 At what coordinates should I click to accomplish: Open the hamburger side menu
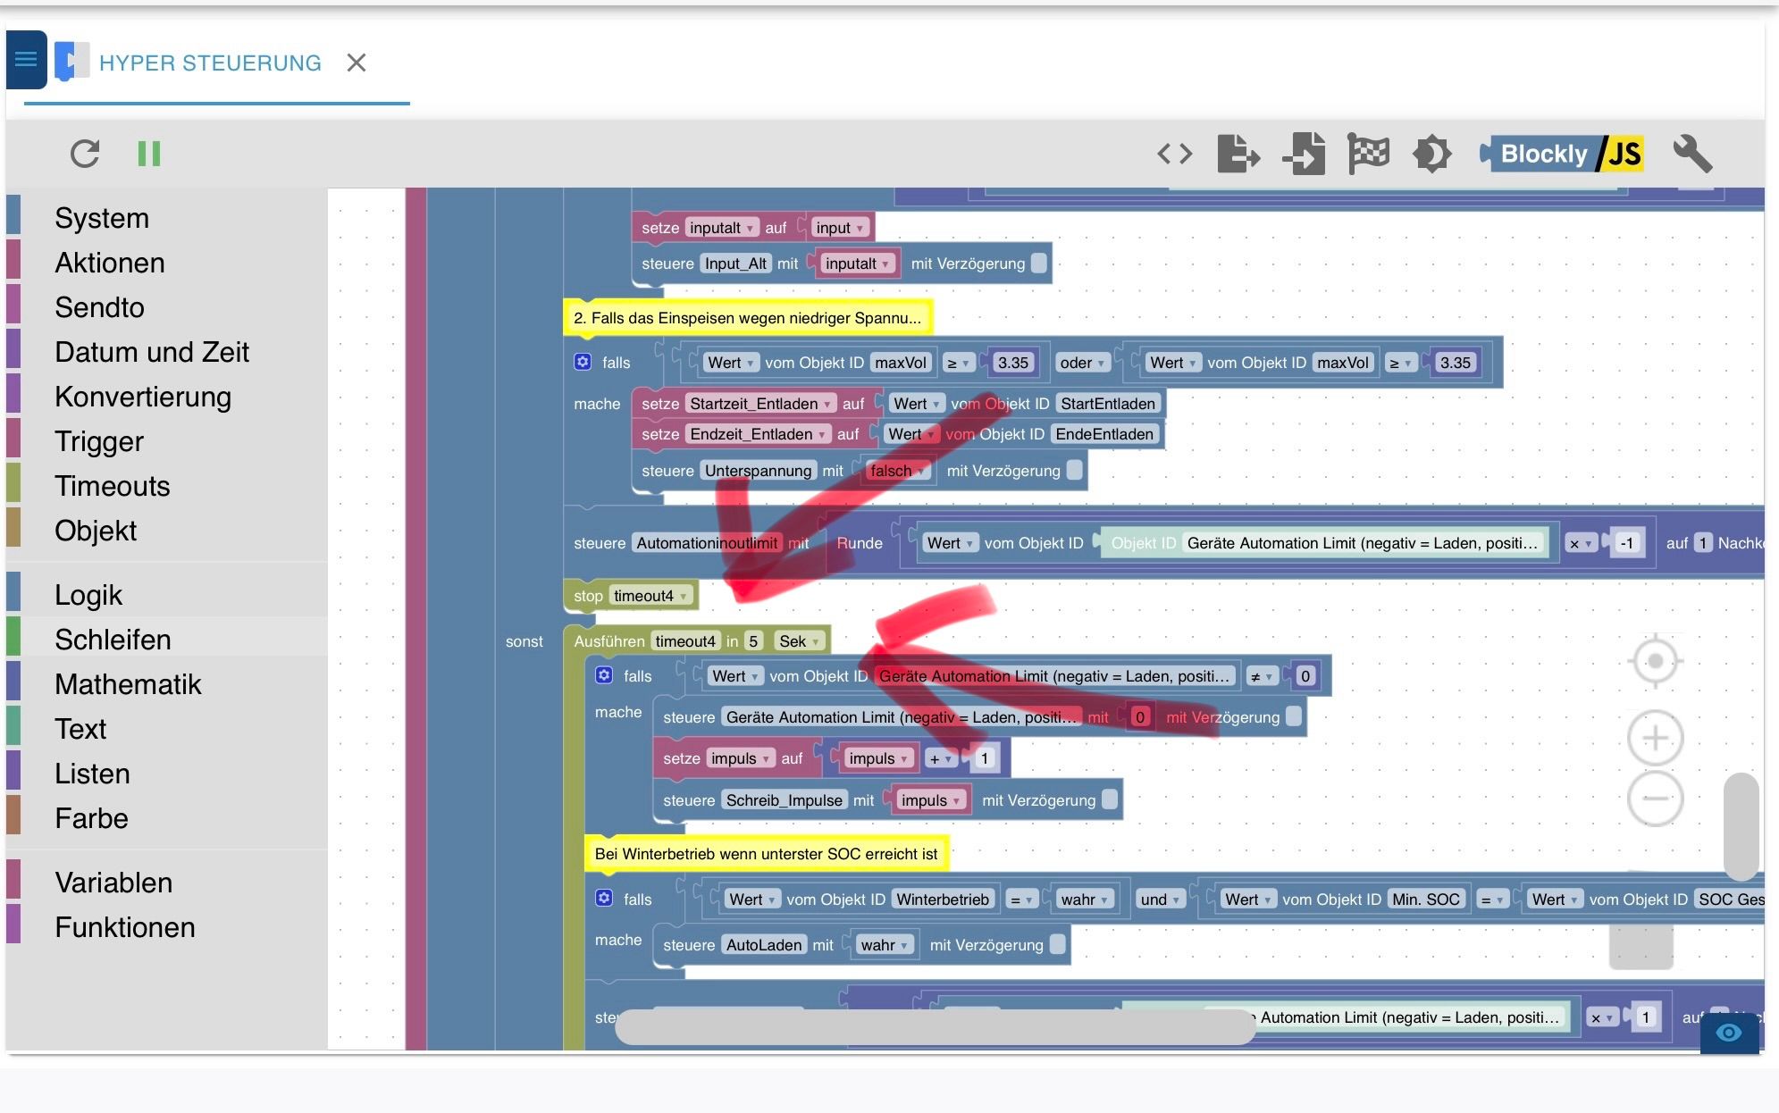pyautogui.click(x=26, y=60)
